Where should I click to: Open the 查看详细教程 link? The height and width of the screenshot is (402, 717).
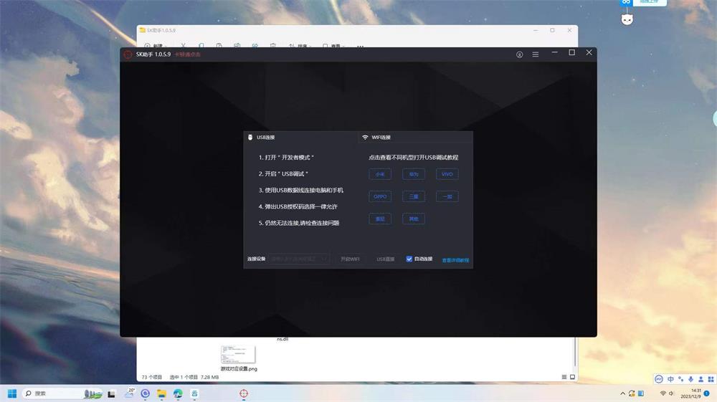click(x=455, y=260)
